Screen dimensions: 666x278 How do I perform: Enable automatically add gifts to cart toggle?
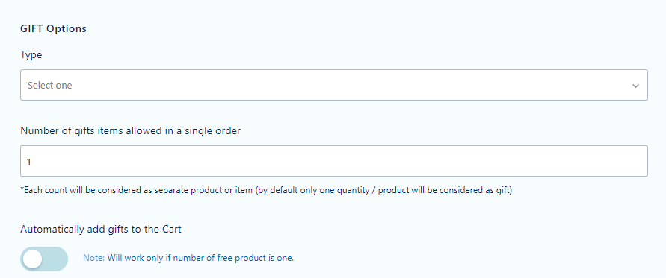[x=44, y=259]
